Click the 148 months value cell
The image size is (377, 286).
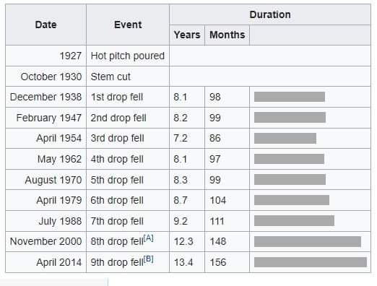pos(227,241)
